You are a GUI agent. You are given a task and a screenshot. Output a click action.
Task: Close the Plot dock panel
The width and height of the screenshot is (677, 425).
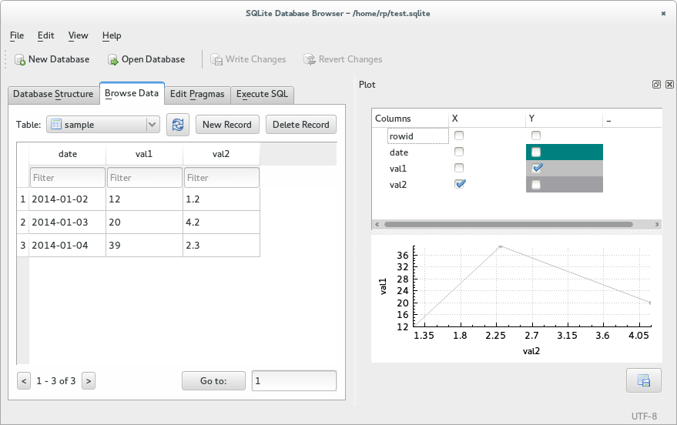point(669,85)
